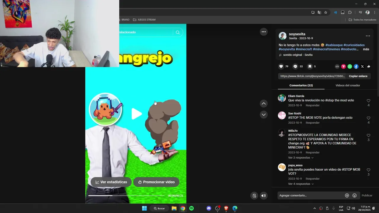Seek using the video progress bar

point(127,196)
